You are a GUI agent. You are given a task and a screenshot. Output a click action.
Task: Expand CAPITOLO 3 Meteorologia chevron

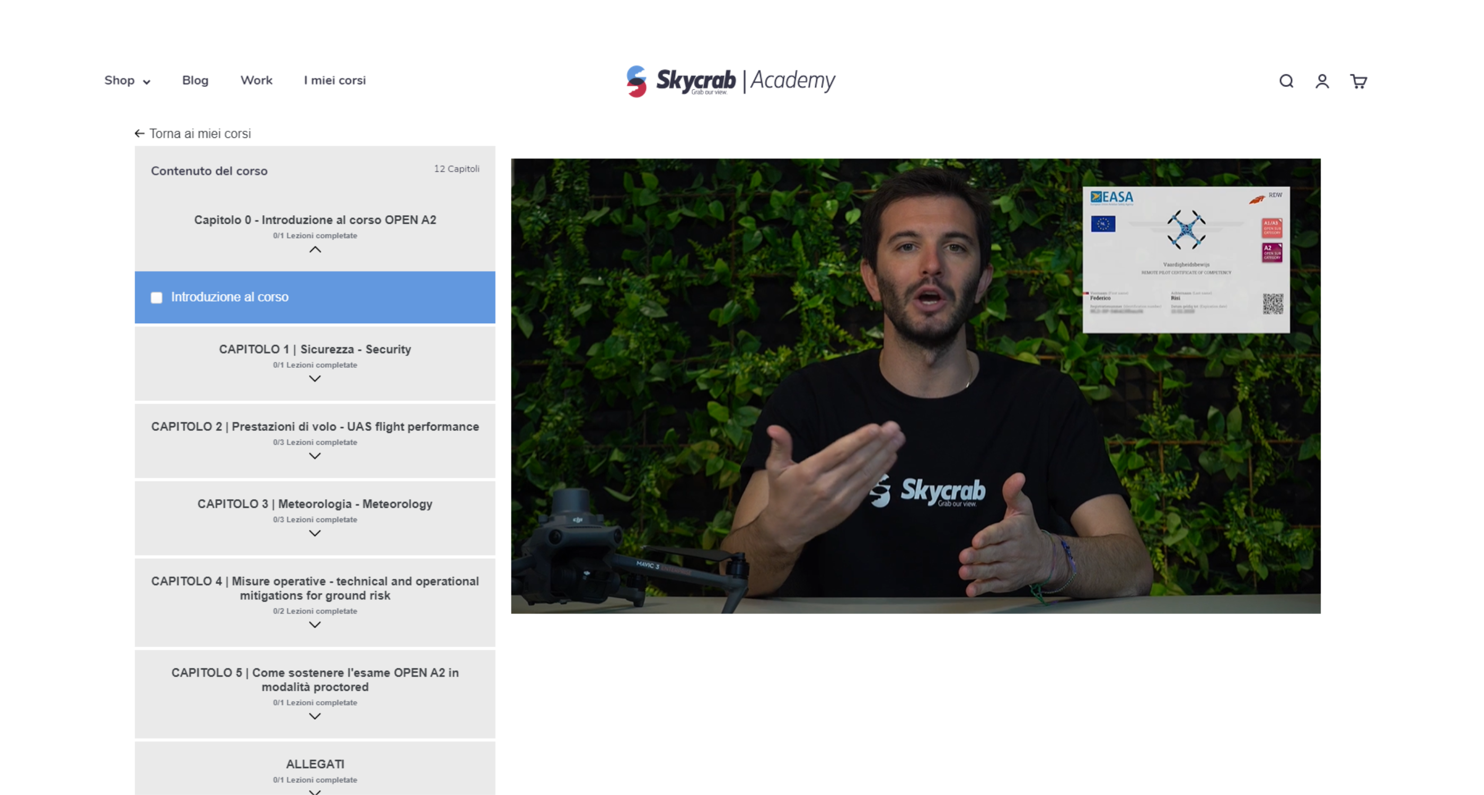[x=314, y=534]
